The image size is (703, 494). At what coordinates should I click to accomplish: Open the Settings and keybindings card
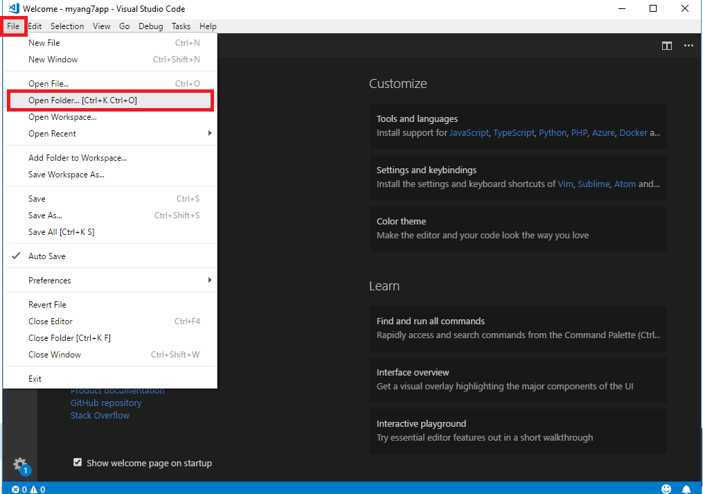click(518, 177)
